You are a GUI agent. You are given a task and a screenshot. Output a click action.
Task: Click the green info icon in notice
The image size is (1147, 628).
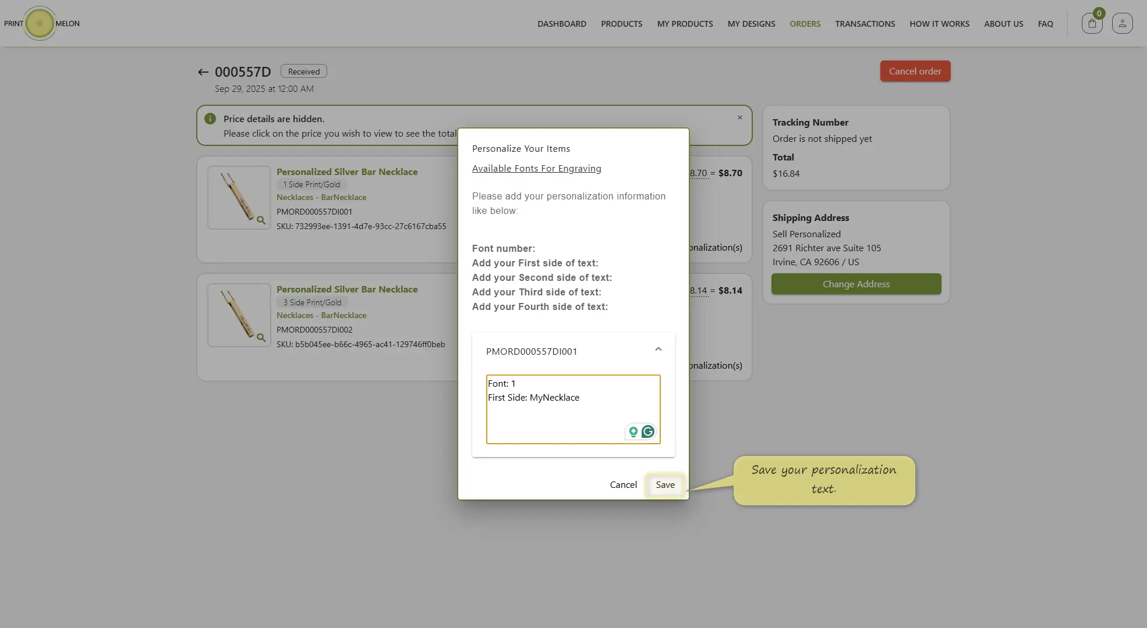[210, 119]
